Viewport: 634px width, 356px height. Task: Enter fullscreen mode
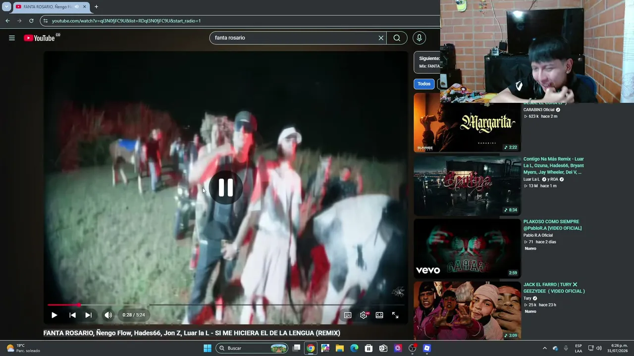pyautogui.click(x=395, y=315)
